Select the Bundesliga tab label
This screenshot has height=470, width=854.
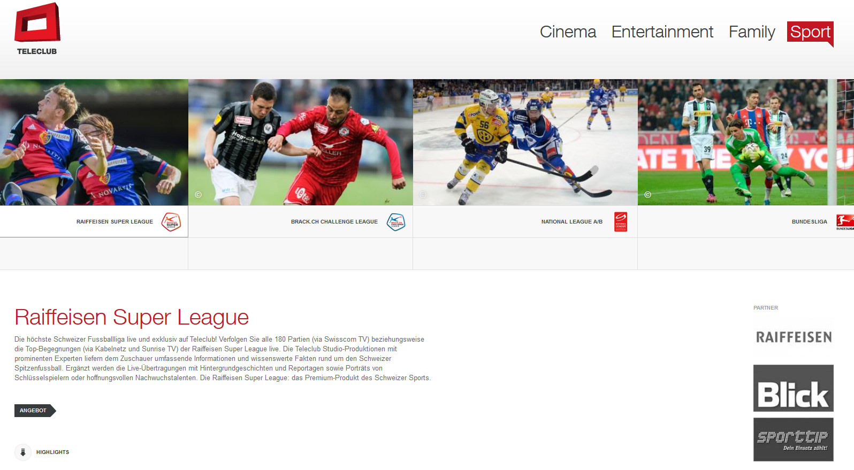[x=809, y=221]
